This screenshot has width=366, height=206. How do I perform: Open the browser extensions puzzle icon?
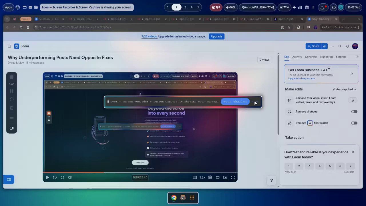click(x=299, y=27)
